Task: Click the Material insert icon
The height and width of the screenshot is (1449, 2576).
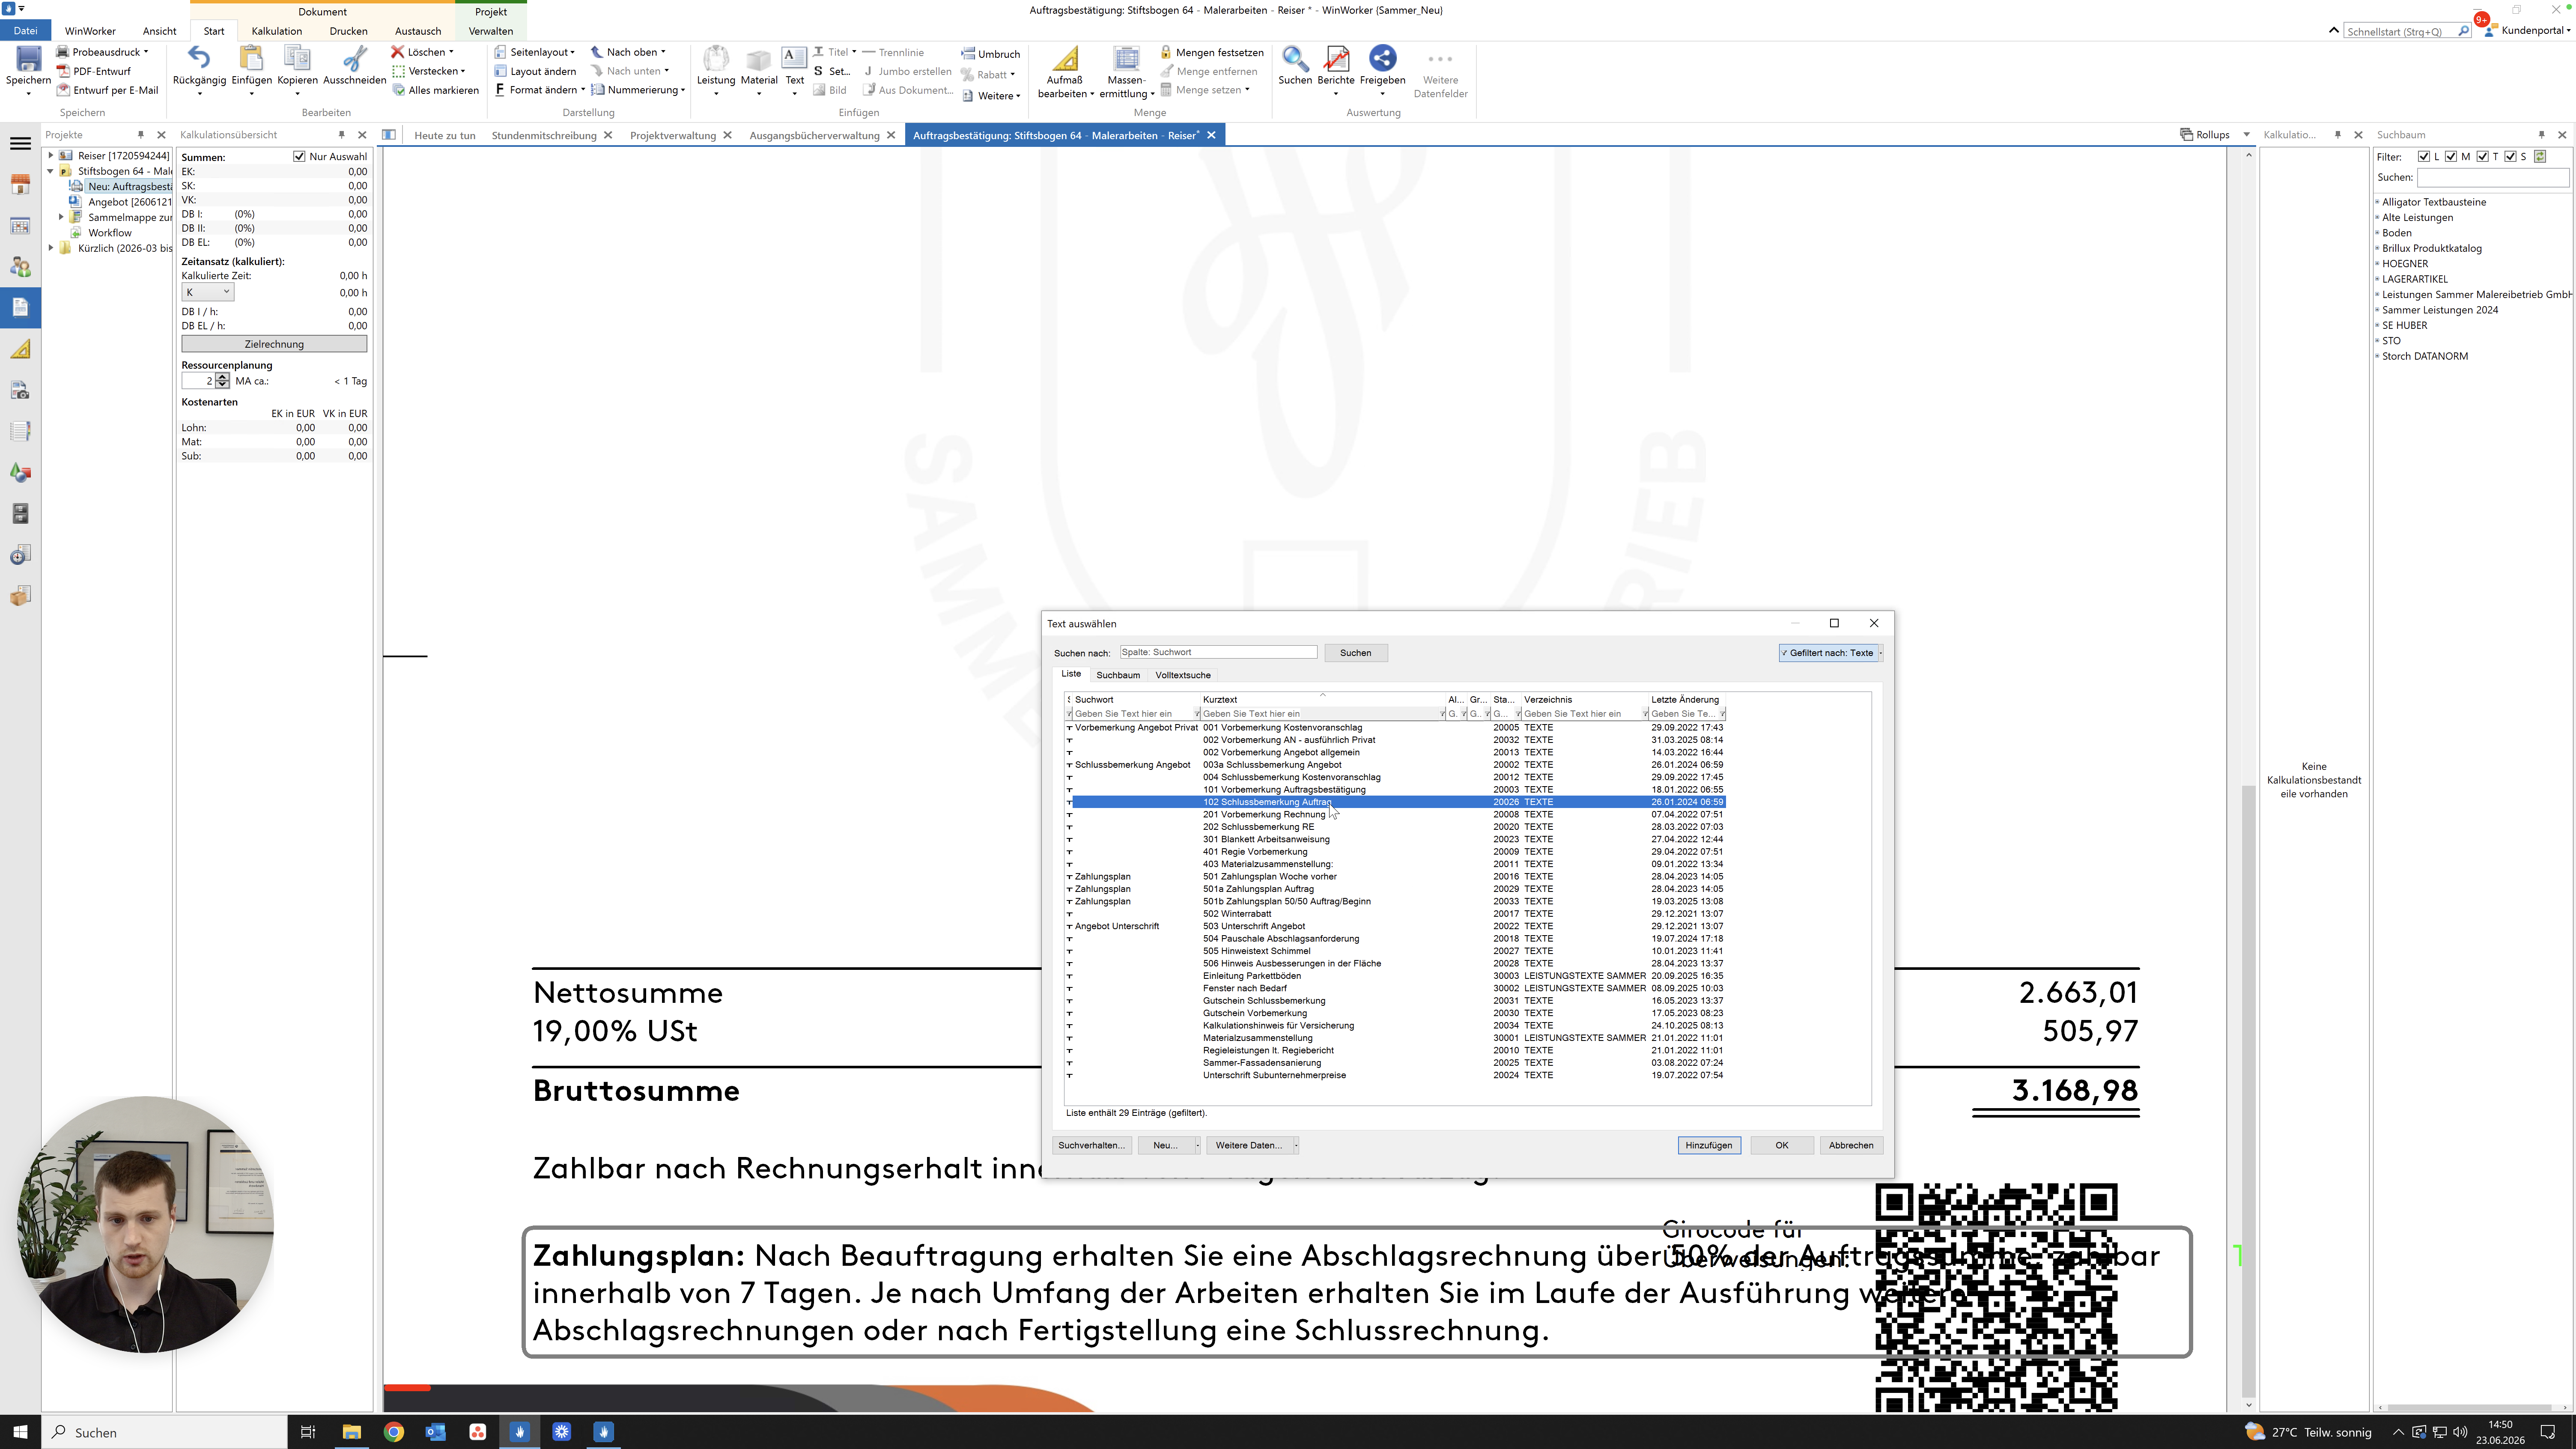Action: [x=759, y=59]
